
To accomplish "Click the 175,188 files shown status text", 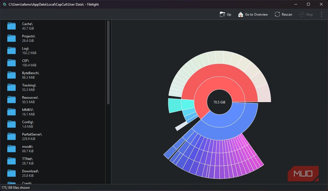I will click(x=15, y=188).
